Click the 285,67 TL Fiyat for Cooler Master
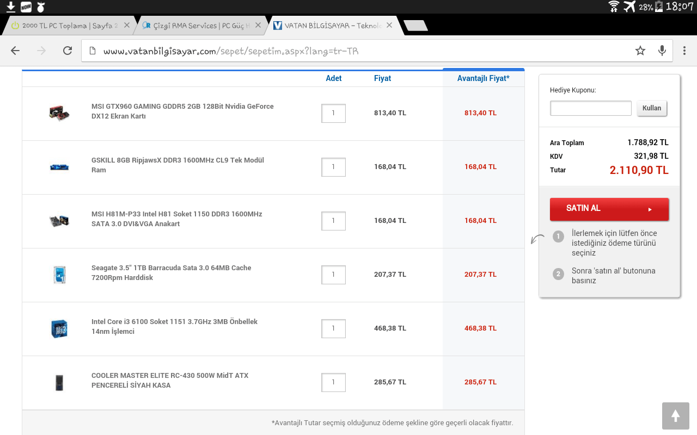The image size is (697, 435). tap(390, 382)
